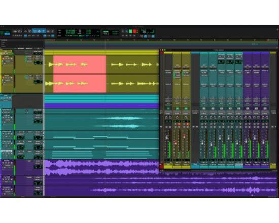The height and width of the screenshot is (223, 279).
Task: Select the highlighted Basic track name
Action: click(x=7, y=151)
